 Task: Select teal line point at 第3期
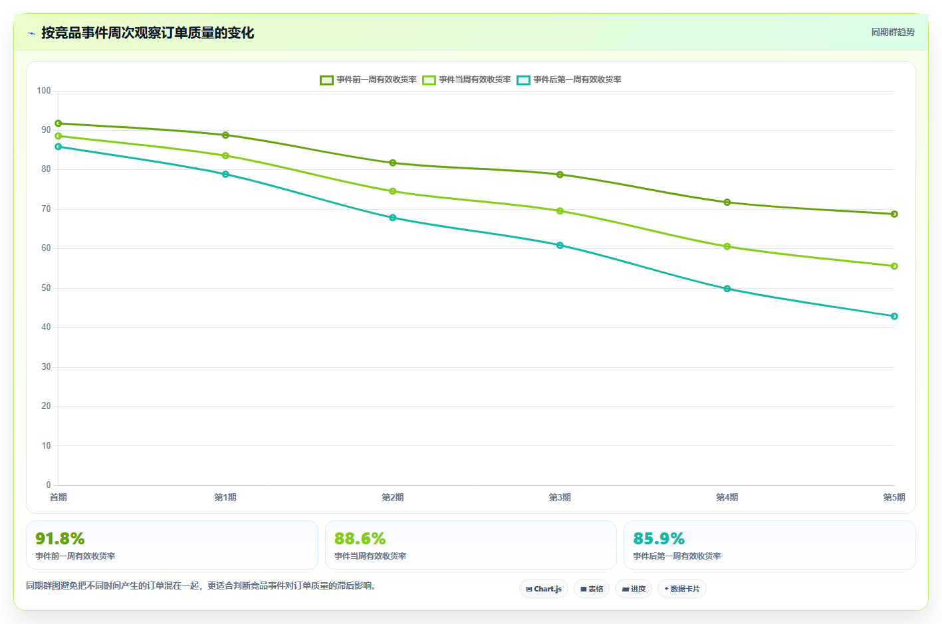(x=560, y=246)
